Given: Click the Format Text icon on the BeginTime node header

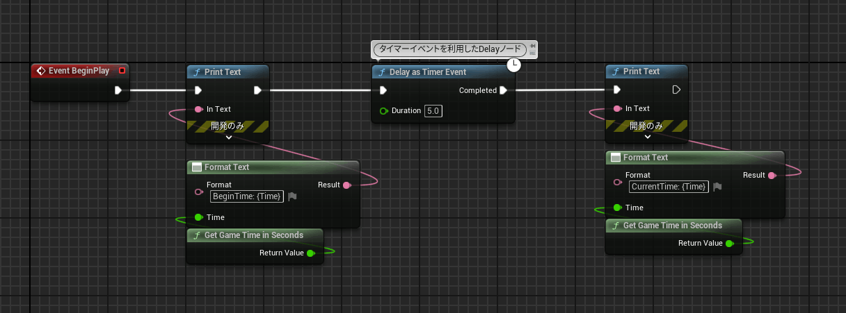Looking at the screenshot, I should (197, 167).
